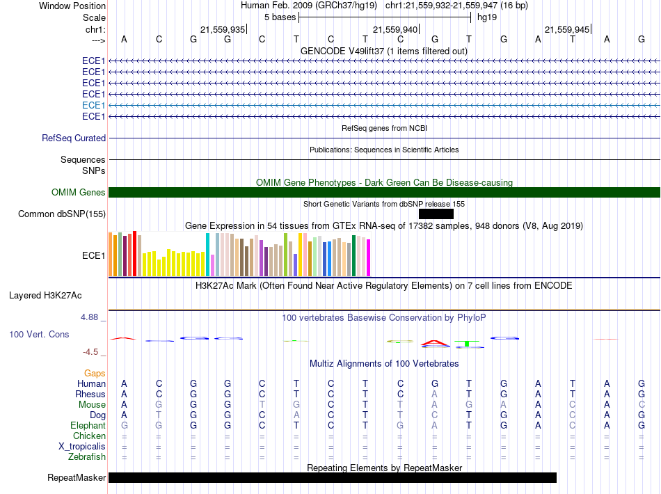The width and height of the screenshot is (661, 494).
Task: Click the cyan bar in GTEx expression chart
Action: [x=208, y=255]
